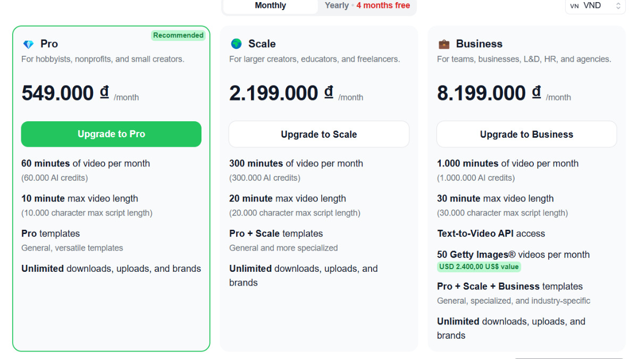Click "300 minutes of video per month"
This screenshot has height=359, width=638.
click(296, 163)
